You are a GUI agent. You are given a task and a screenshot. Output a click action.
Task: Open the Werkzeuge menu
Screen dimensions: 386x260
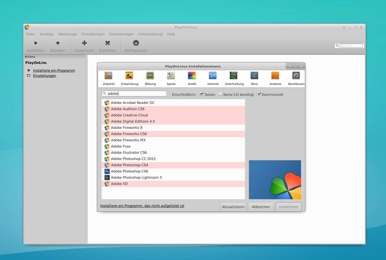[x=68, y=34]
